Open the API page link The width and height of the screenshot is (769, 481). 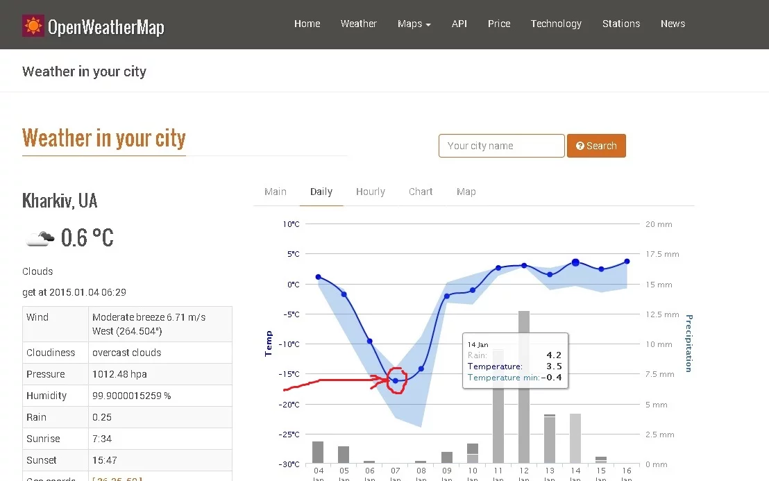[459, 24]
